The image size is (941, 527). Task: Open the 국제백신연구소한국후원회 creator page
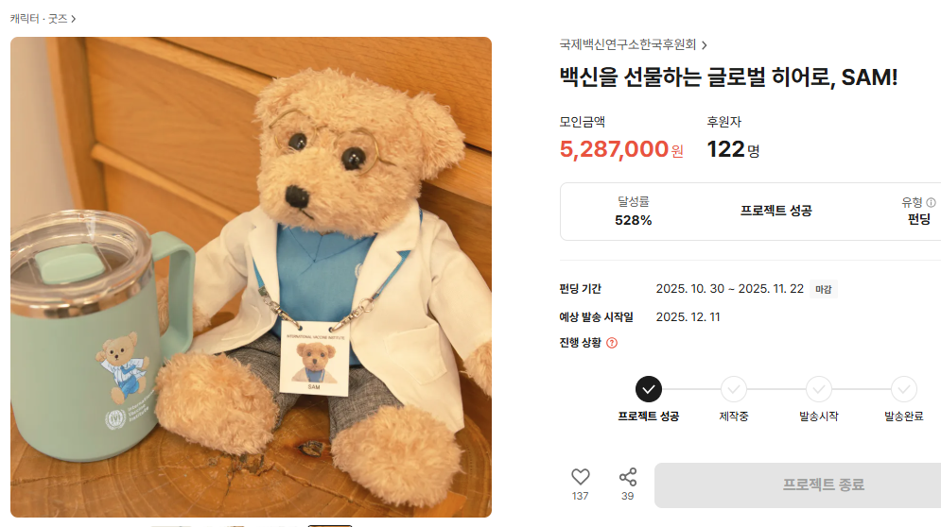tap(628, 45)
